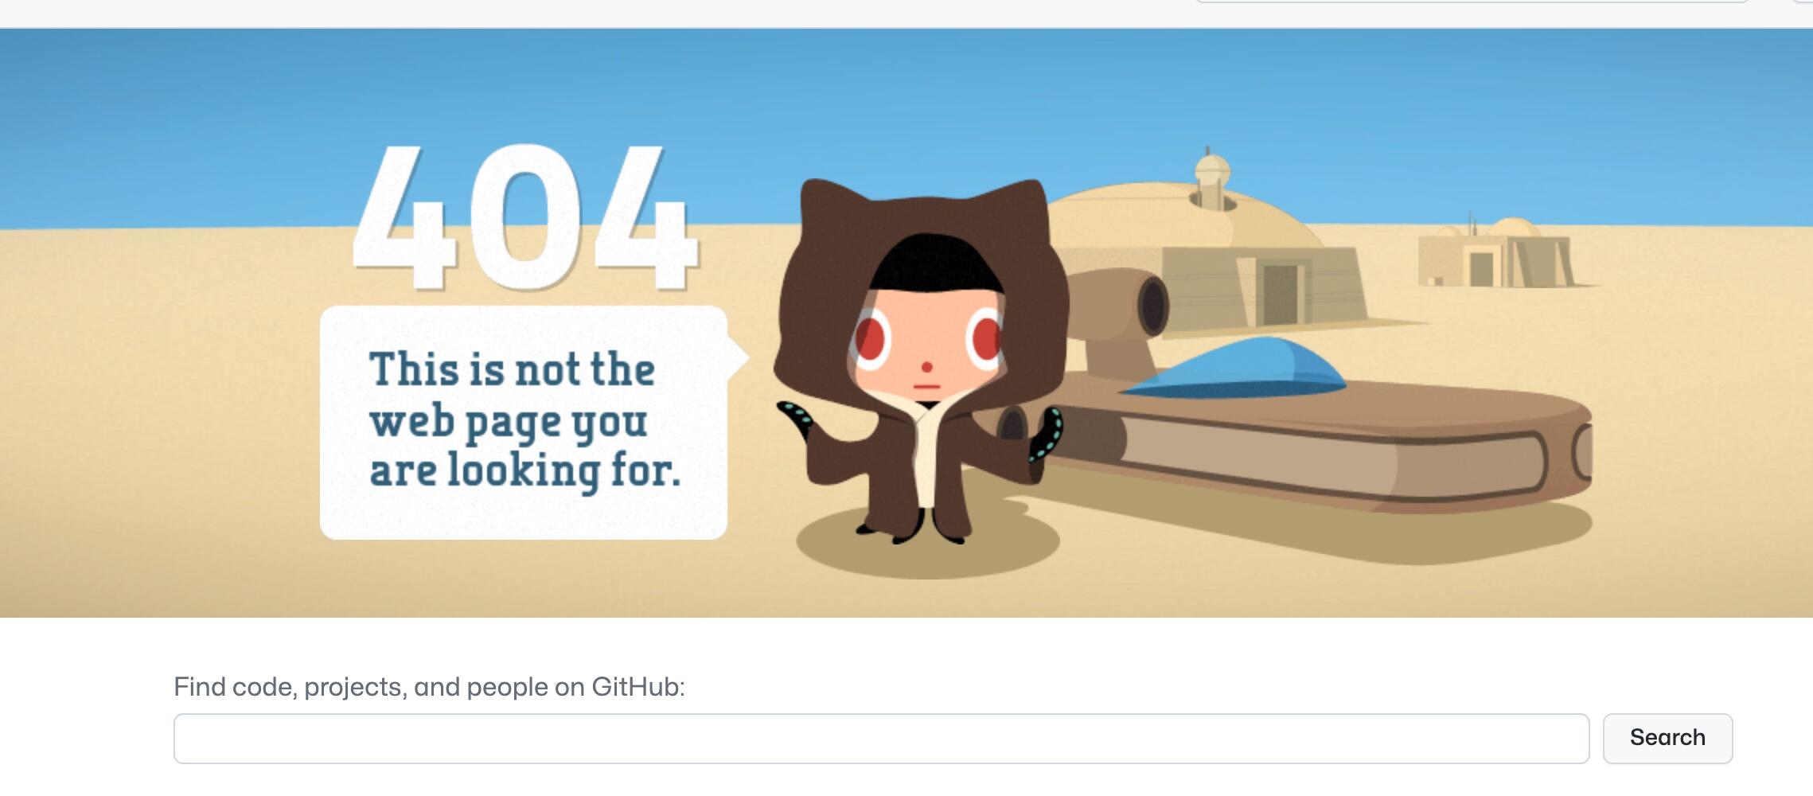Click the Octocat's small red nose
This screenshot has width=1813, height=796.
[926, 367]
